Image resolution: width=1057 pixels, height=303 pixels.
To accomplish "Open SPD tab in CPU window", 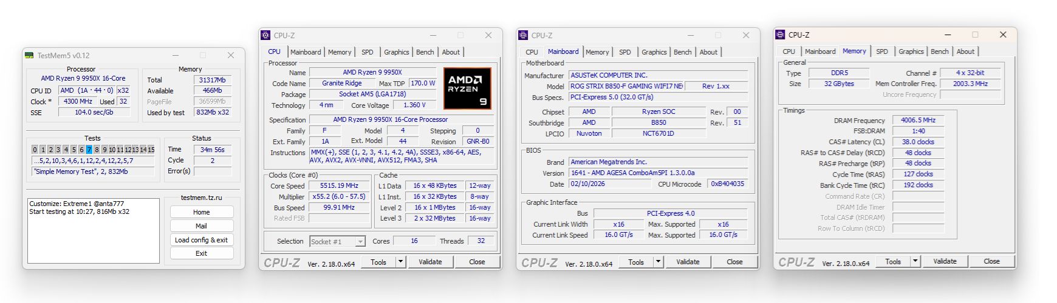I will pos(368,52).
